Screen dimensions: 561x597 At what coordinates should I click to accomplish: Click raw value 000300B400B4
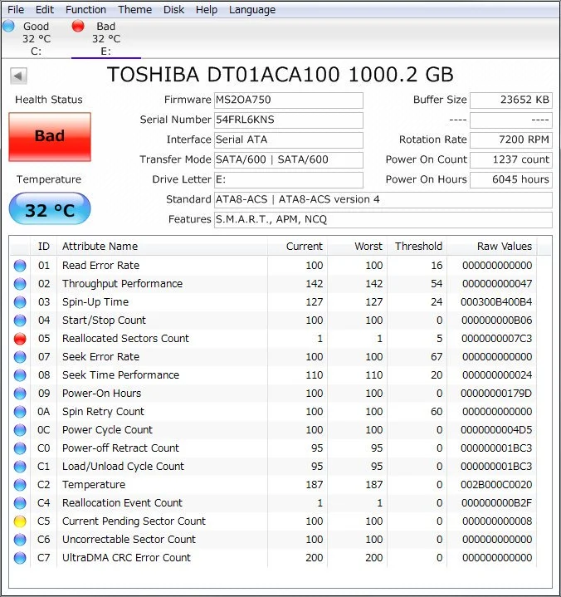coord(496,302)
